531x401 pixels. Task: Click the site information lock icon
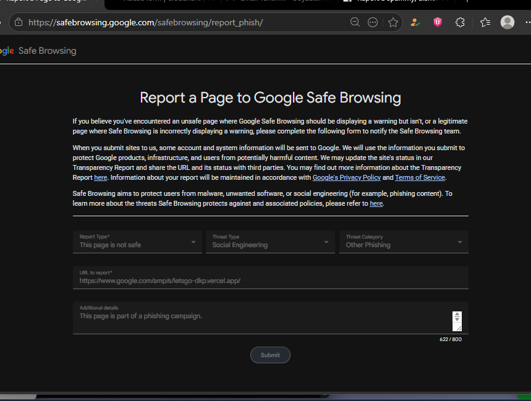(19, 22)
